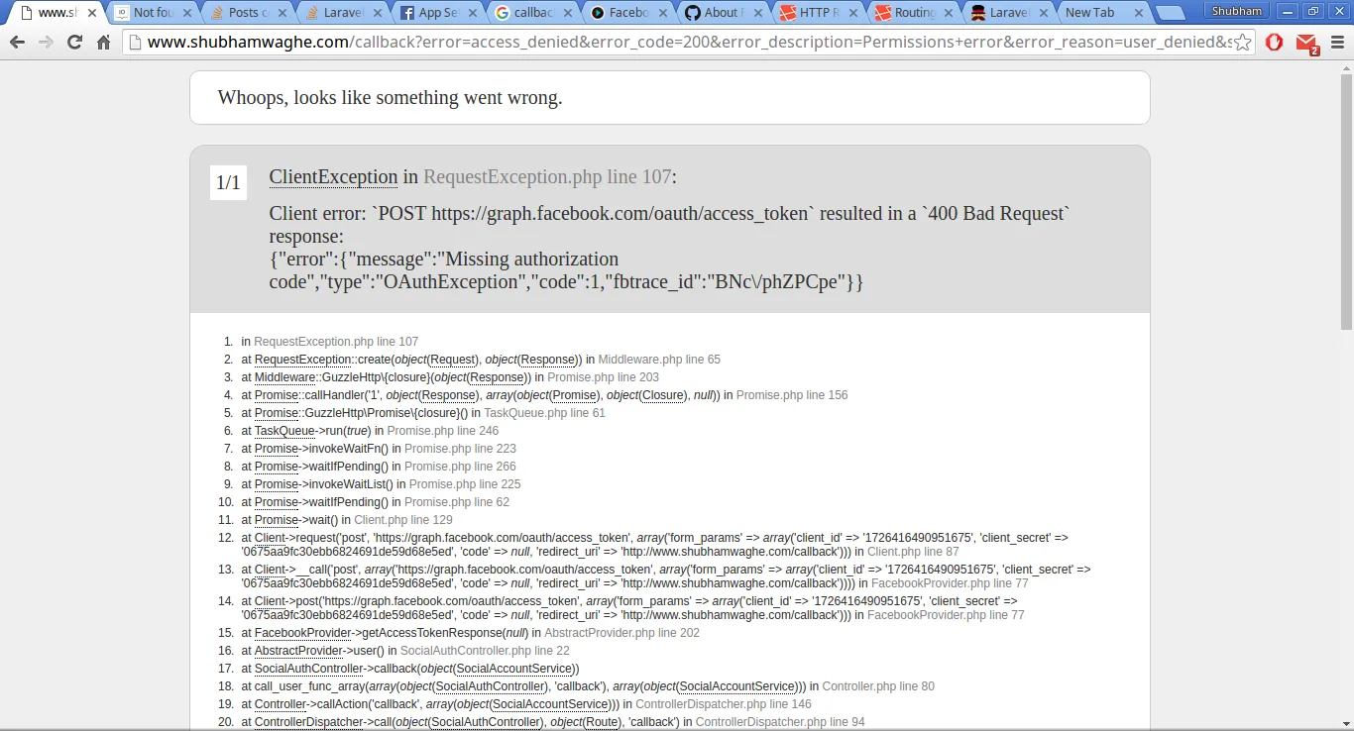1354x731 pixels.
Task: Close the Routing tab
Action: tap(947, 13)
